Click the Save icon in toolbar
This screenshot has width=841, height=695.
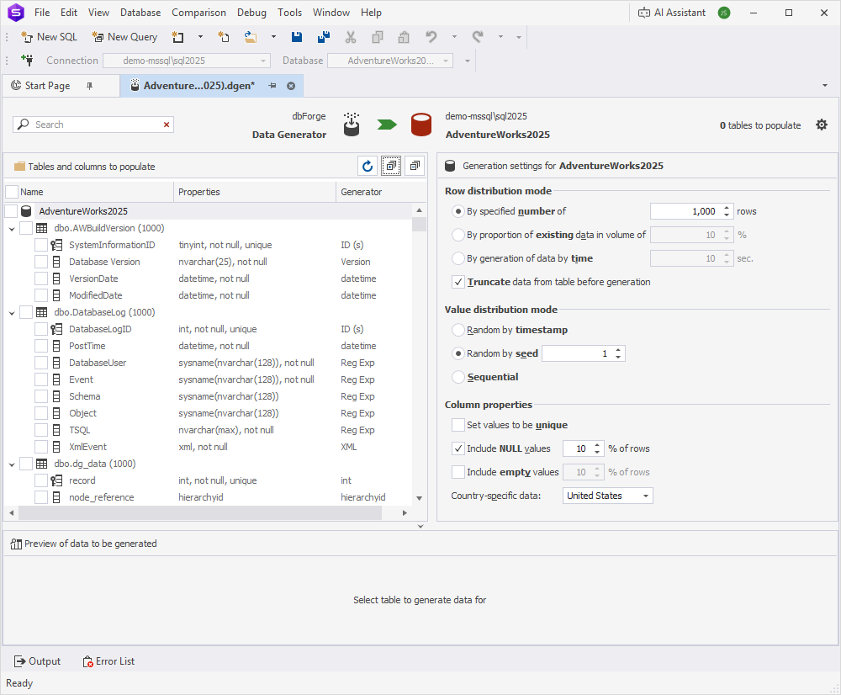297,37
